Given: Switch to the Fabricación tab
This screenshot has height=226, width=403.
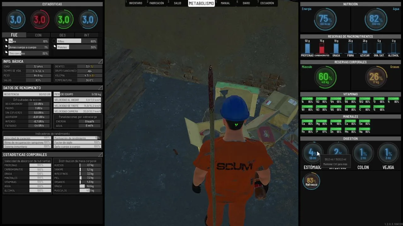Looking at the screenshot, I should point(156,3).
